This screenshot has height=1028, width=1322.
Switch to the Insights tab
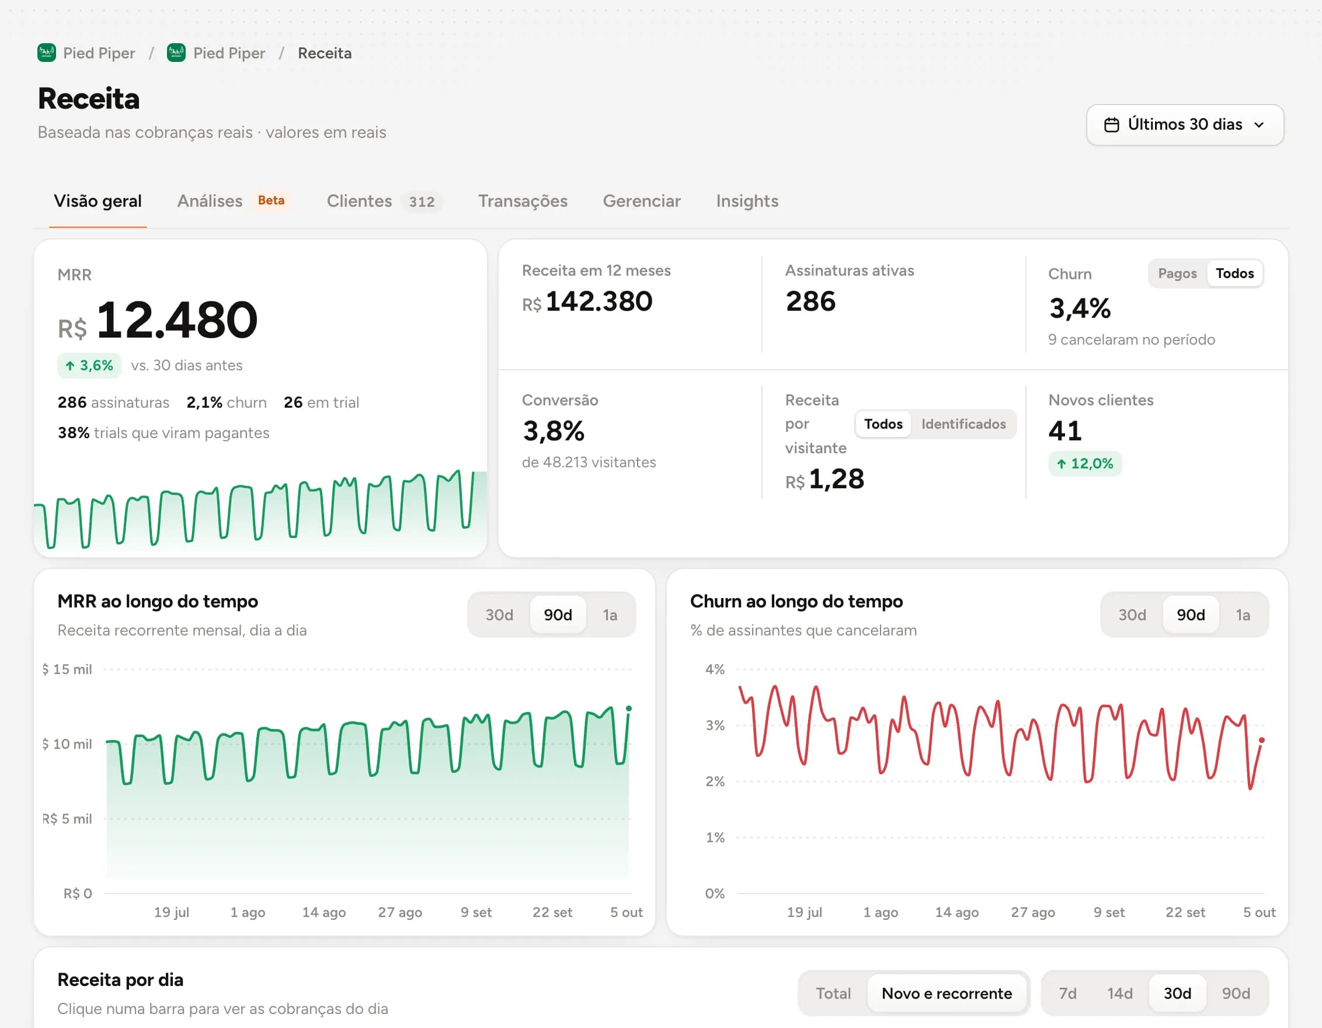point(747,201)
